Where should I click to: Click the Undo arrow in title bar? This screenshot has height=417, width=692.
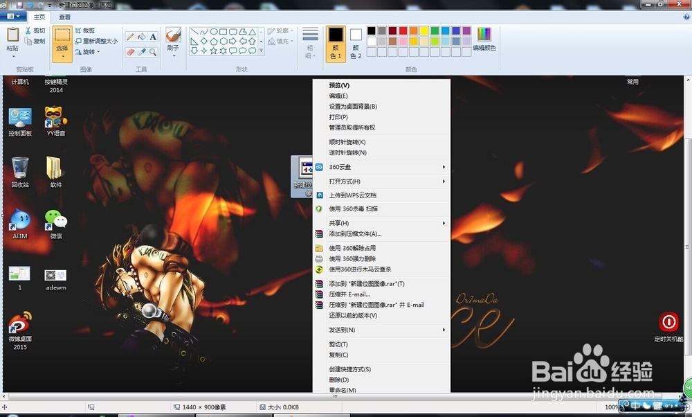pos(30,5)
